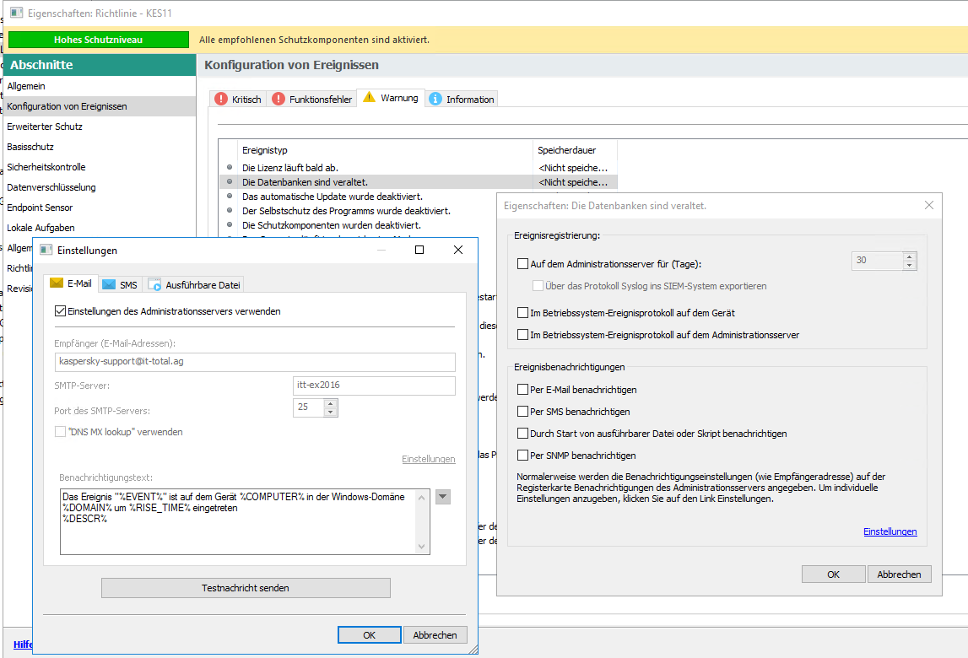
Task: Click the yellow Warnung triangle icon
Action: [369, 98]
